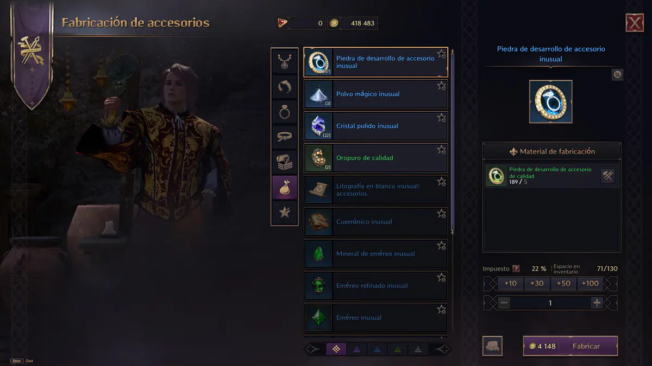The width and height of the screenshot is (652, 366).
Task: Increase craft quantity with plus button
Action: click(x=597, y=303)
